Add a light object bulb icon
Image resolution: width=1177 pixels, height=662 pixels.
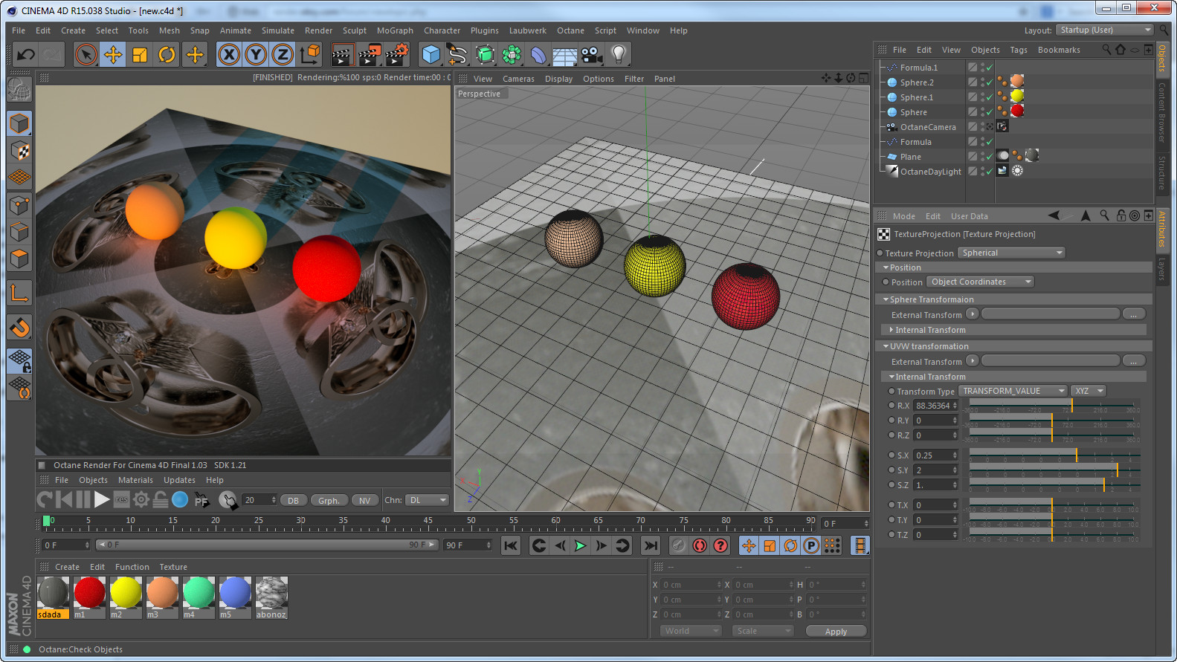[x=619, y=54]
